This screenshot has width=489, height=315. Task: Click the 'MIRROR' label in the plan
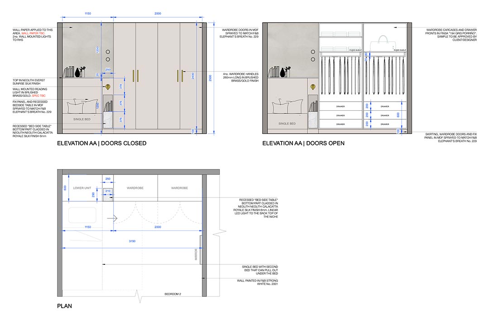tap(196, 254)
